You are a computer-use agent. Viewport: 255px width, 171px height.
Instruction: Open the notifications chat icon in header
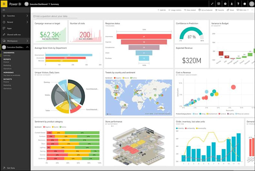coord(219,4)
